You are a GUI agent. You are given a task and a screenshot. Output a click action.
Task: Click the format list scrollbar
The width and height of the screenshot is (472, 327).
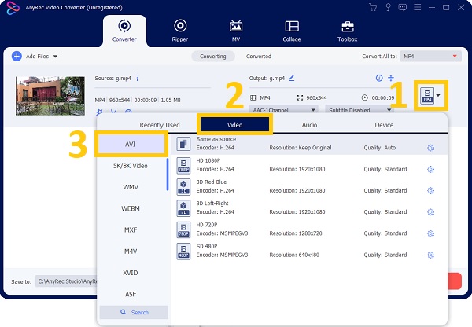click(x=168, y=175)
